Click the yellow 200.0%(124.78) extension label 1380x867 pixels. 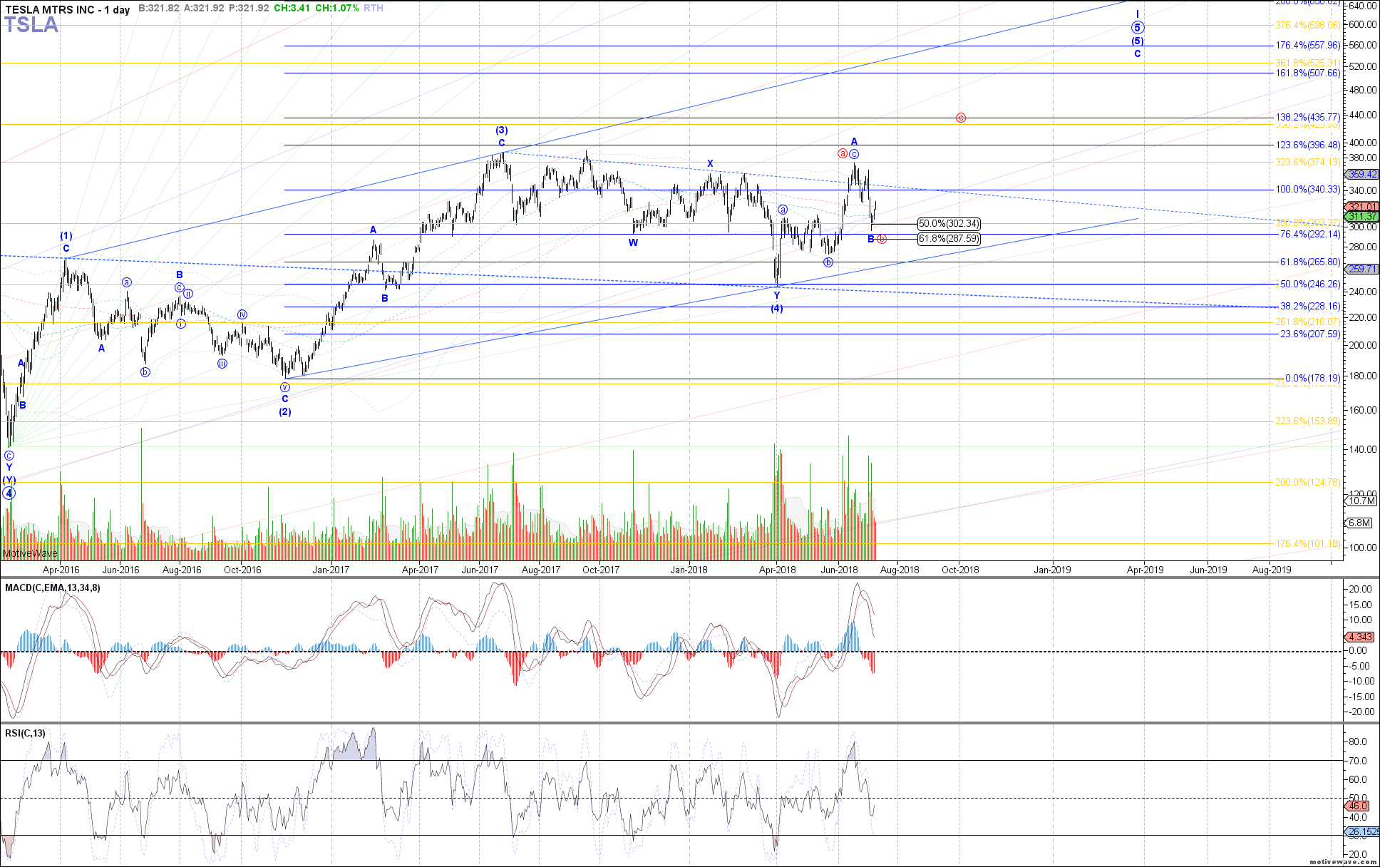pyautogui.click(x=1307, y=483)
